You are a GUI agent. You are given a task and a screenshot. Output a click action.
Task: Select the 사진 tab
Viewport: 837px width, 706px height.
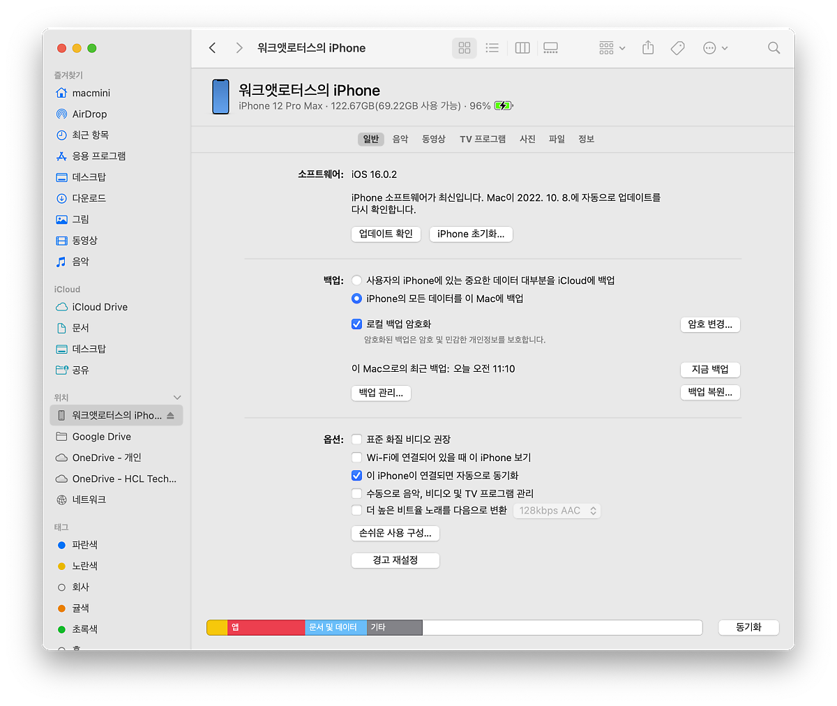[527, 139]
